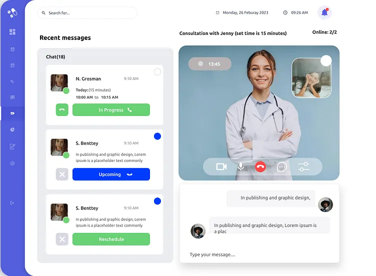Click the logout icon in sidebar
The width and height of the screenshot is (376, 276).
pos(12,203)
